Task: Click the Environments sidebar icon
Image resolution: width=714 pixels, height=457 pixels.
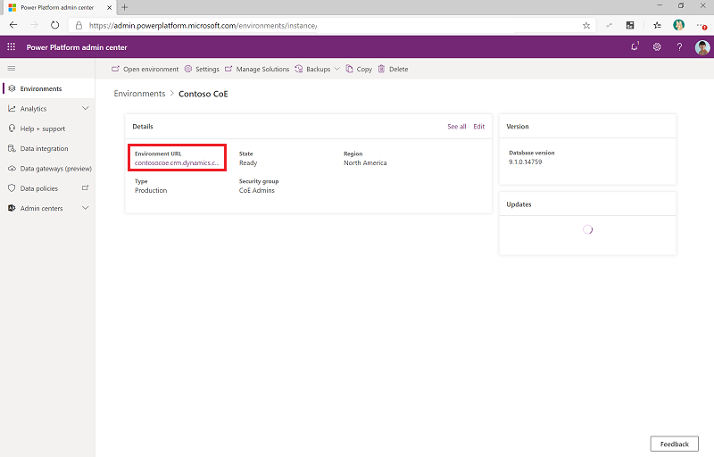Action: [x=12, y=88]
